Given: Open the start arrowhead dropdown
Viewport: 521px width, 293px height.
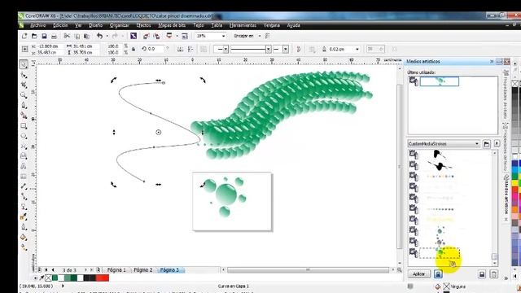Looking at the screenshot, I should (225, 49).
